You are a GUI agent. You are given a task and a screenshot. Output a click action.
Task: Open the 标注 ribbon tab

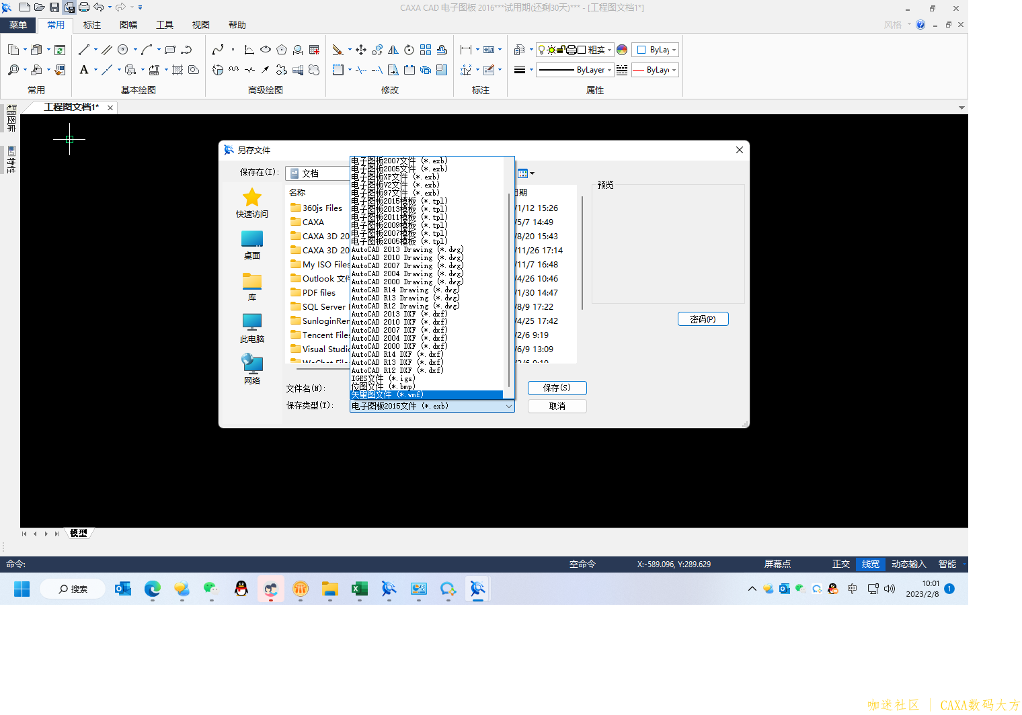click(92, 25)
